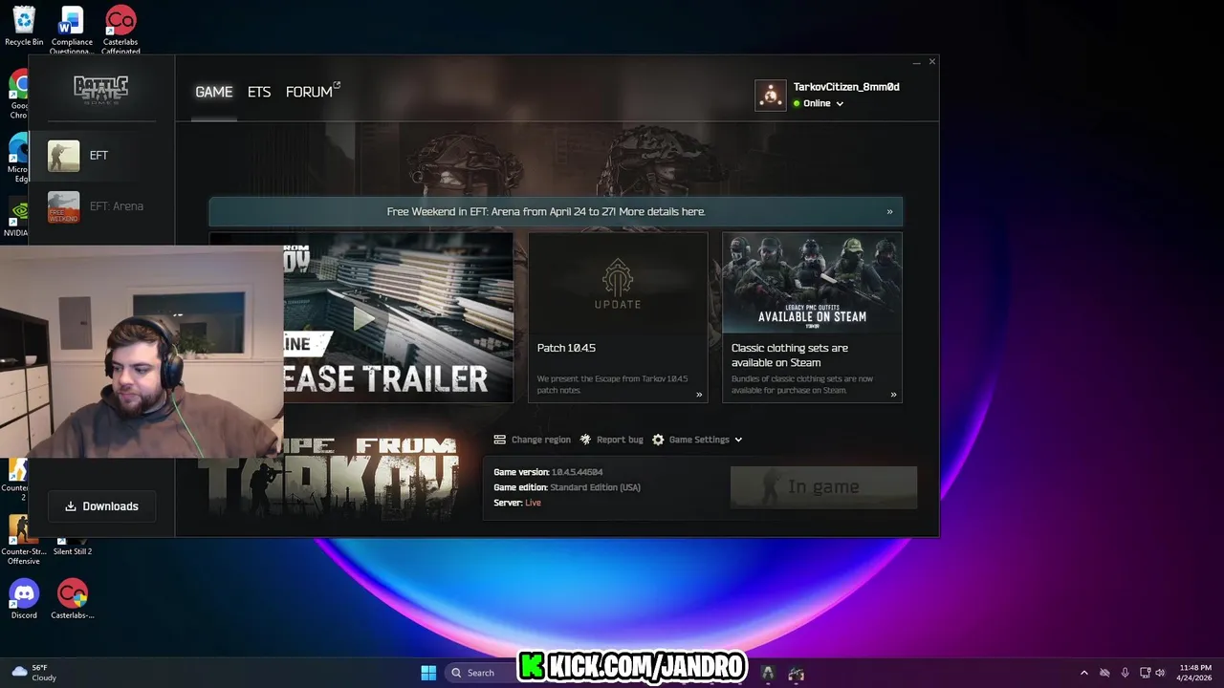The height and width of the screenshot is (688, 1224).
Task: Open the Windows Start menu
Action: (x=428, y=673)
